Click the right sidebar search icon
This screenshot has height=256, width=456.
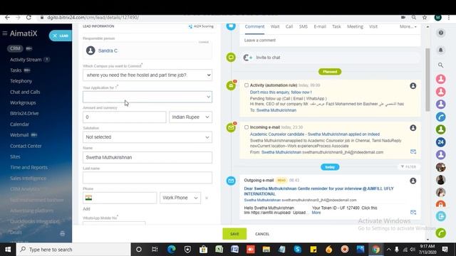441,65
